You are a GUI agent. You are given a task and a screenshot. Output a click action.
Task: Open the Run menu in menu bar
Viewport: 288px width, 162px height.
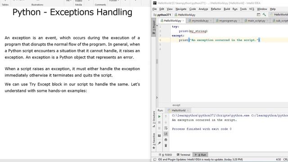[235, 9]
